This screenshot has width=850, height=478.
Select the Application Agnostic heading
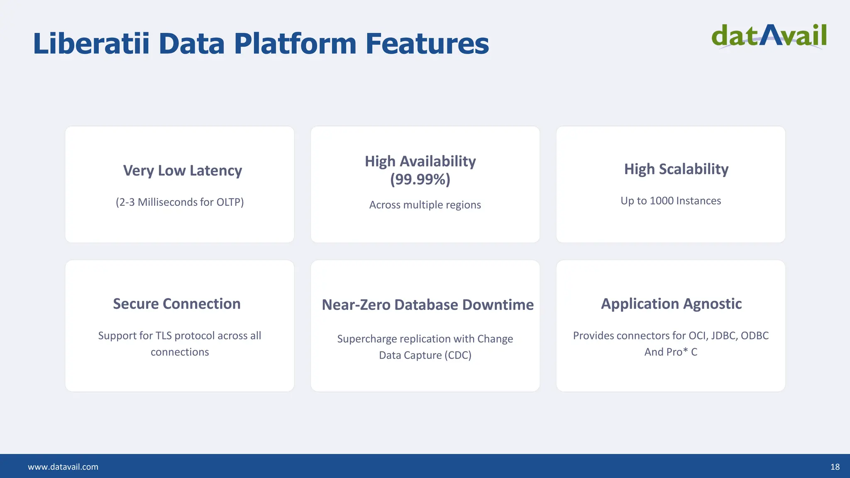pyautogui.click(x=671, y=304)
